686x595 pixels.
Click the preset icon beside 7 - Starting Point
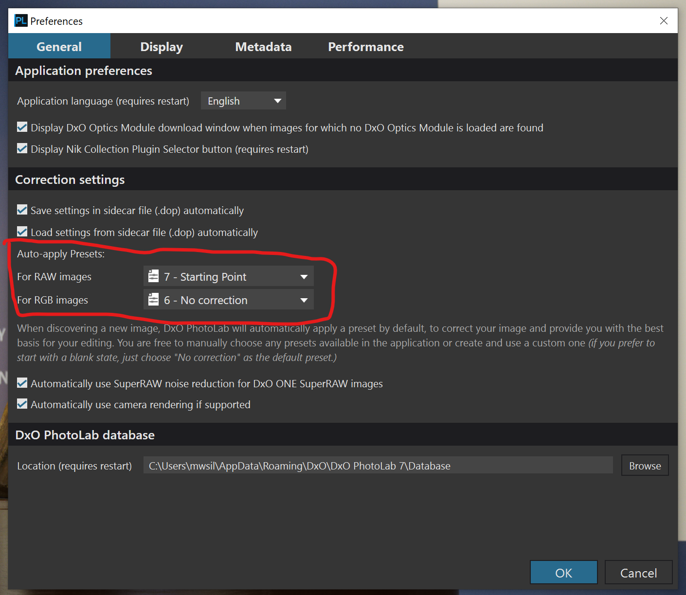click(153, 276)
